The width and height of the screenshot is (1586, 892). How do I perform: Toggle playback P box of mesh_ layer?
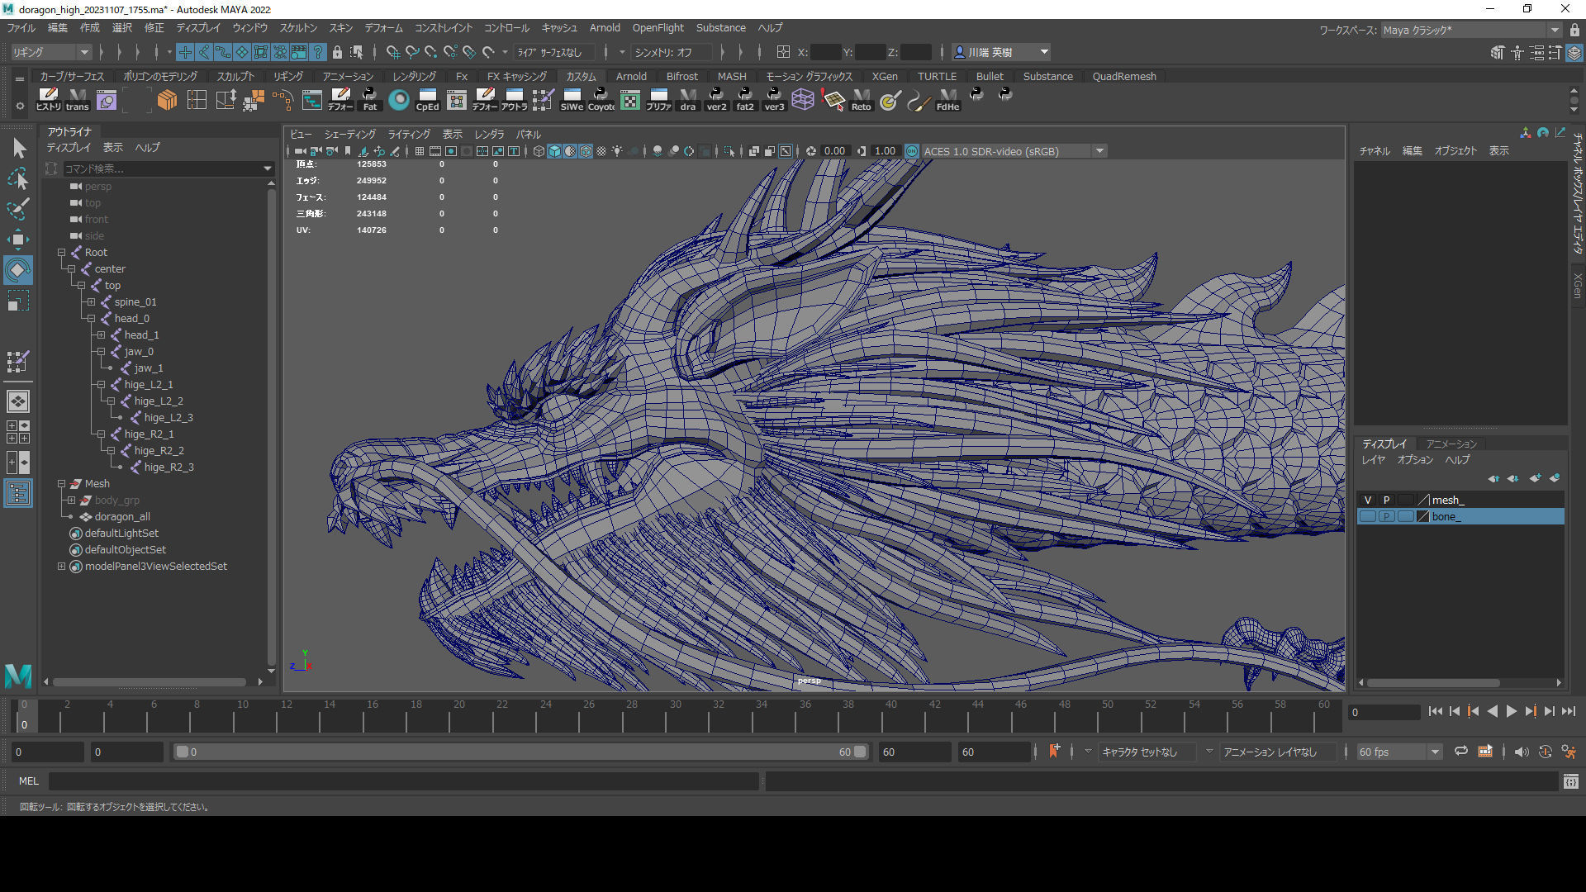click(1386, 500)
